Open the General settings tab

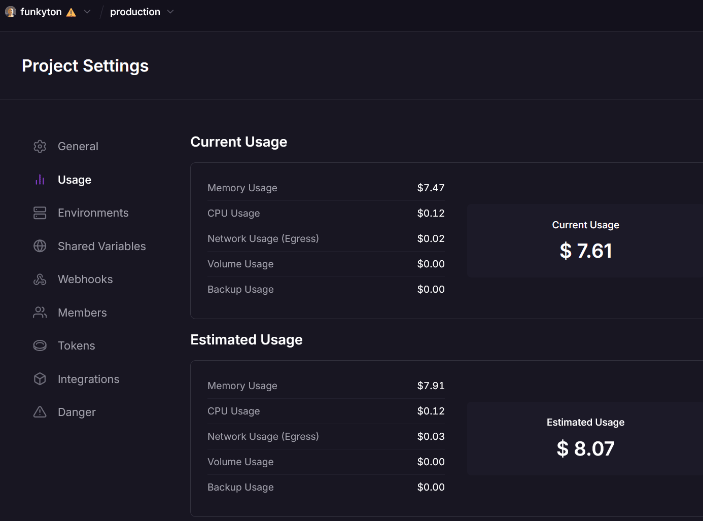point(78,147)
